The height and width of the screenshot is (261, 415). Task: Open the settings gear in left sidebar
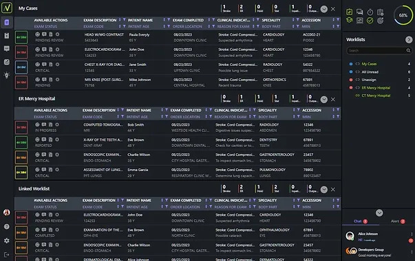point(7,240)
